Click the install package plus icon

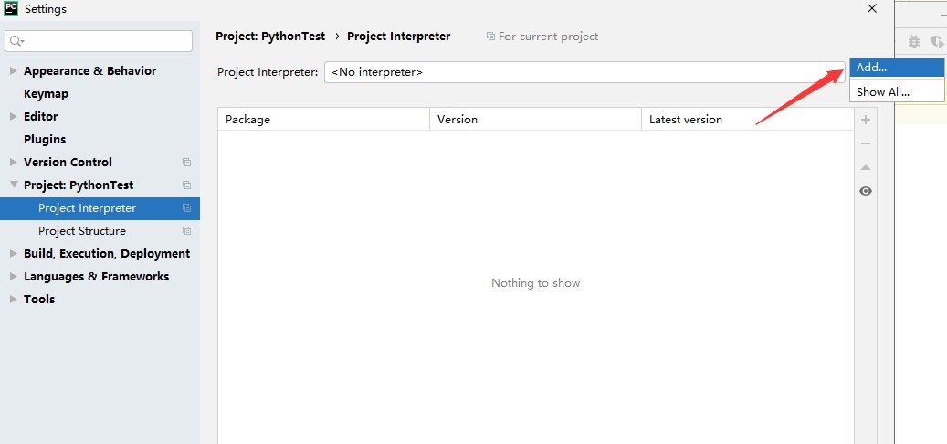pyautogui.click(x=866, y=120)
